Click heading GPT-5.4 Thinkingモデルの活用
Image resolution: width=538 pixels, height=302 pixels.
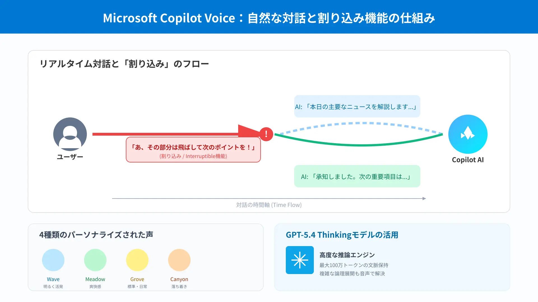[342, 235]
